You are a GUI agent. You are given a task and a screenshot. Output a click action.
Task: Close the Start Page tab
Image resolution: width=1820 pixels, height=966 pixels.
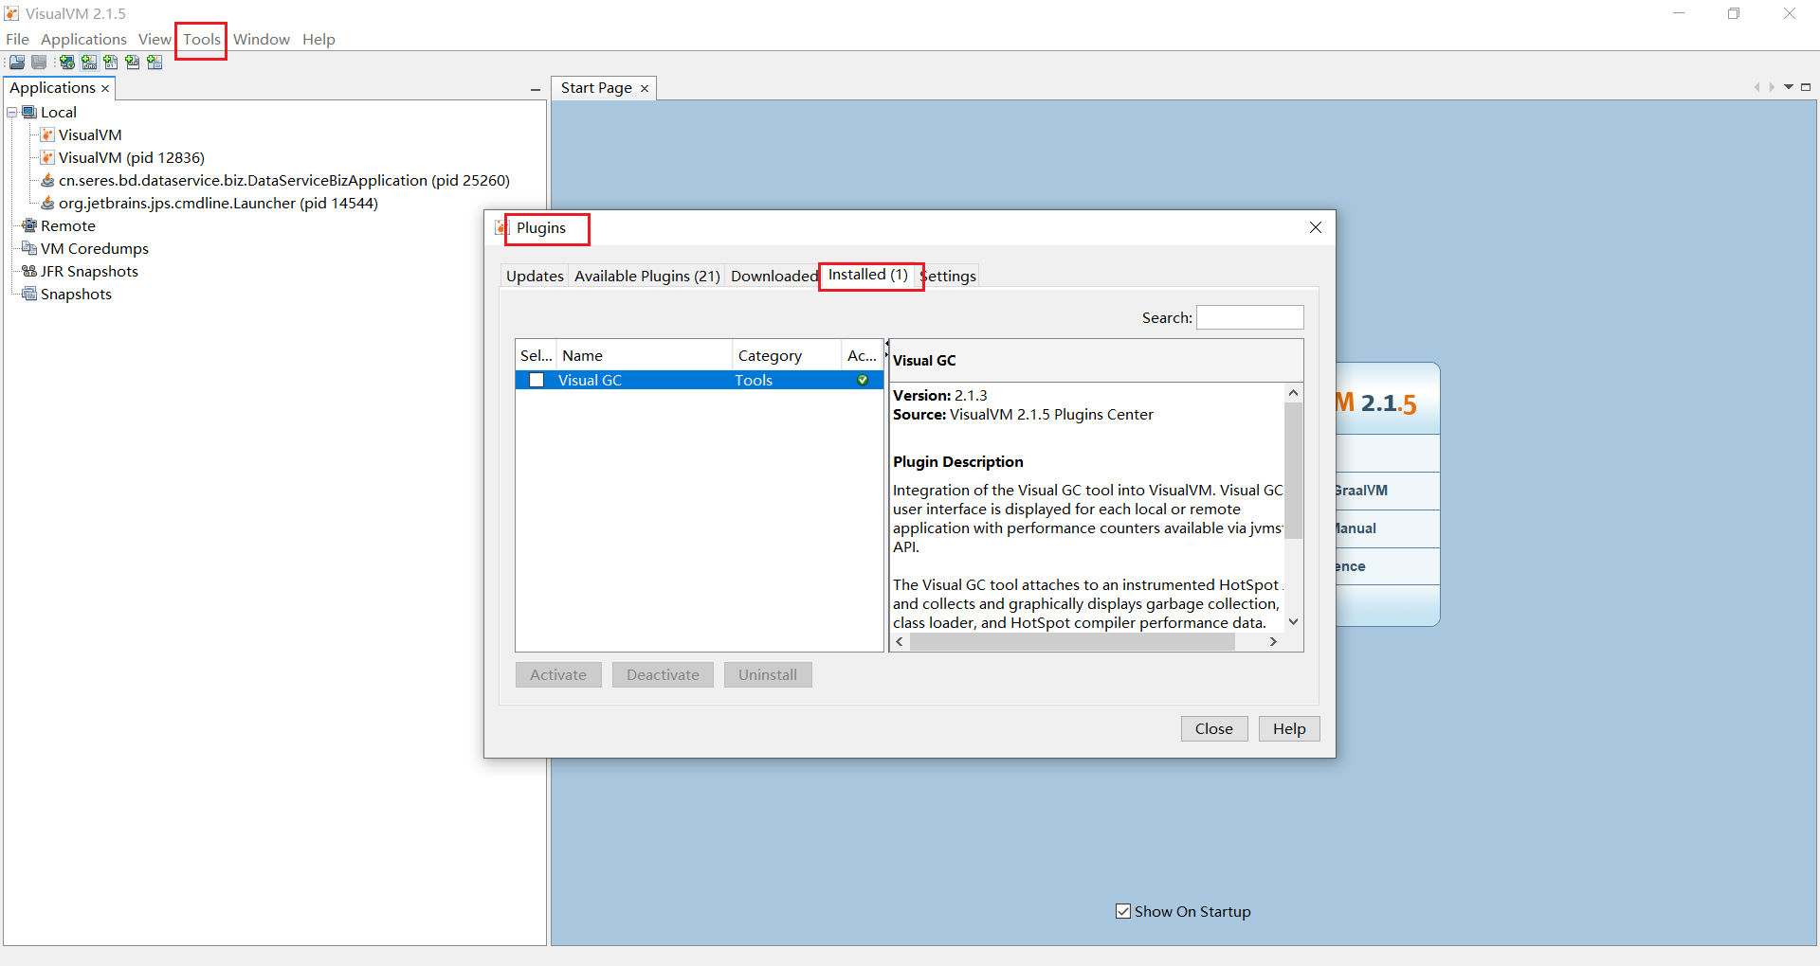(x=645, y=88)
